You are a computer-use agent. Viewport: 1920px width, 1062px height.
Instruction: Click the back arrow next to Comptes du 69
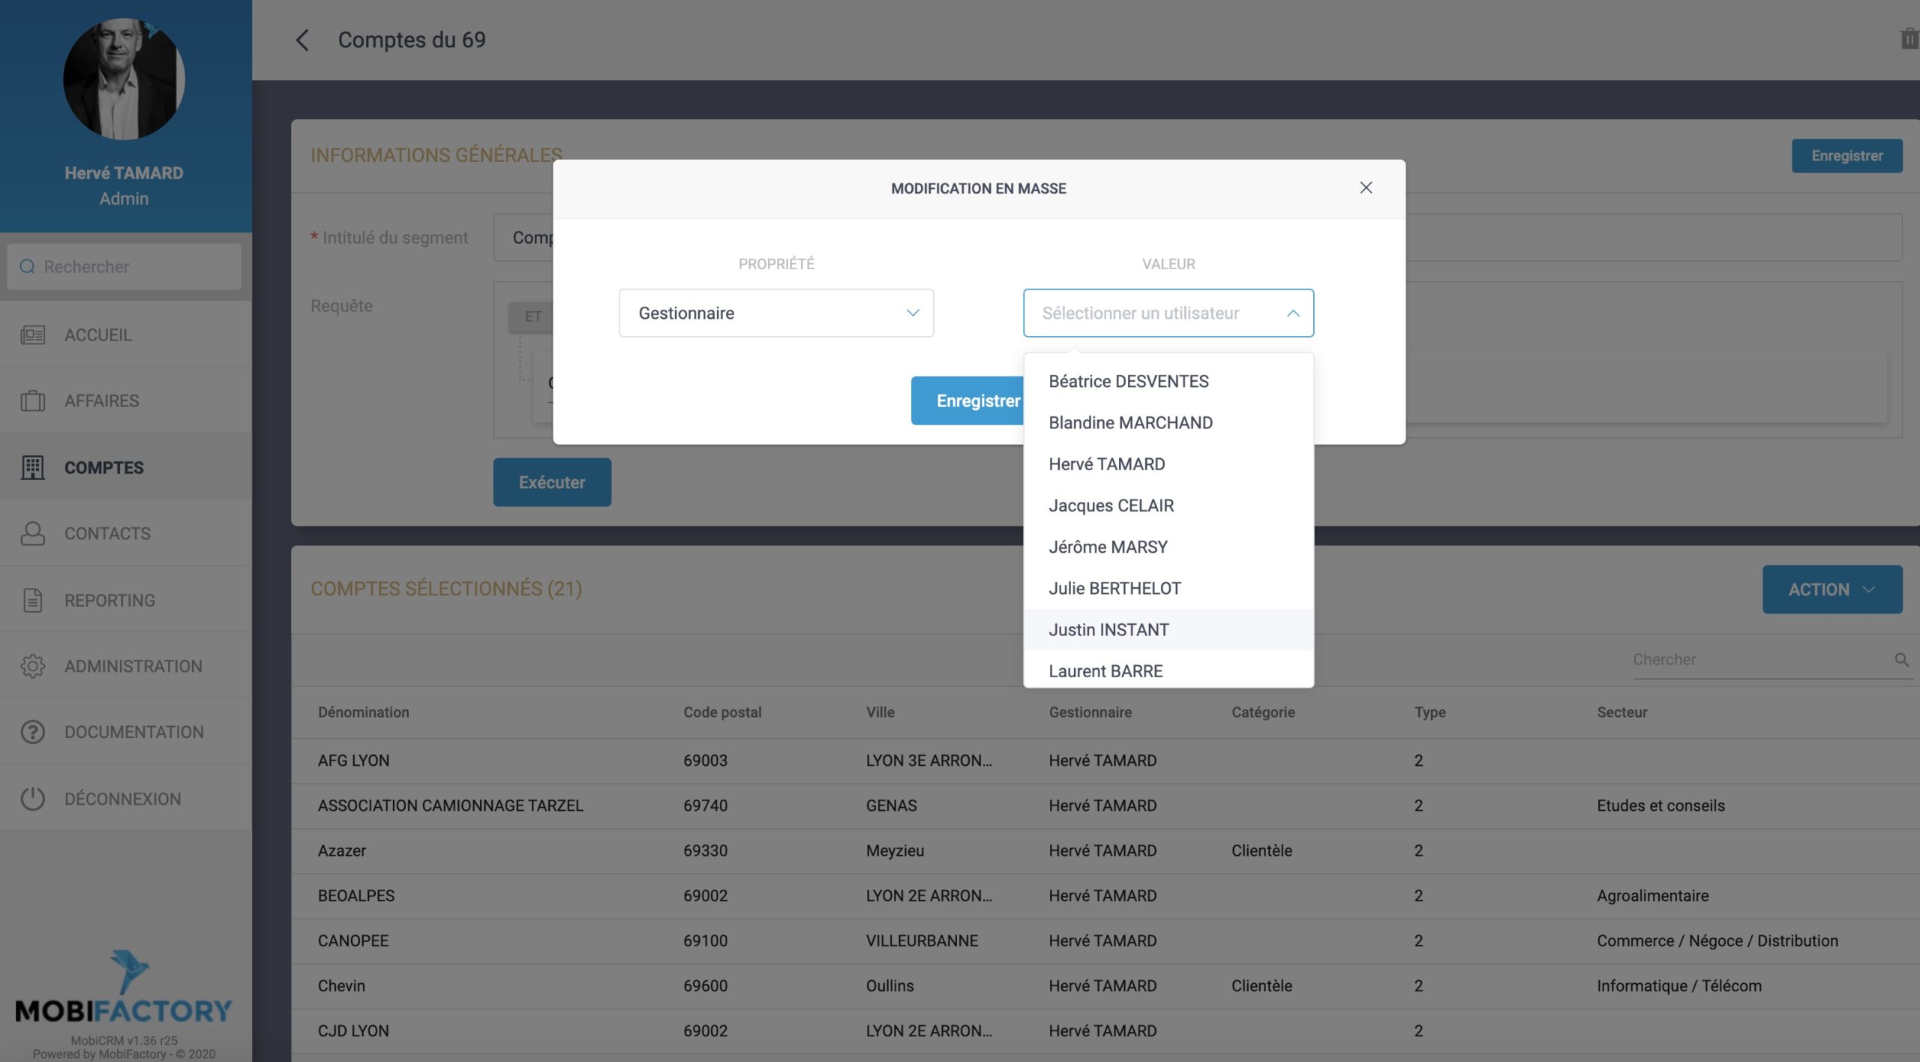click(x=302, y=40)
